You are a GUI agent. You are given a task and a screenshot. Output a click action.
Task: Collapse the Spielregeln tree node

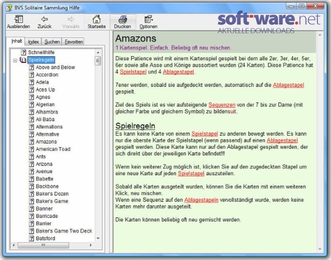click(15, 60)
